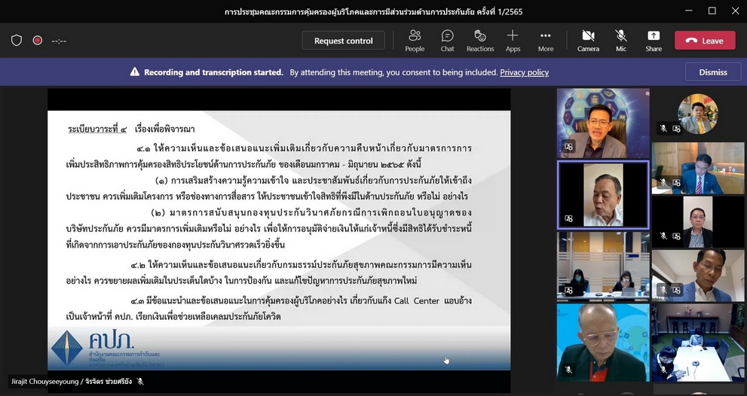Toggle the Camera on
This screenshot has width=747, height=396.
point(588,41)
